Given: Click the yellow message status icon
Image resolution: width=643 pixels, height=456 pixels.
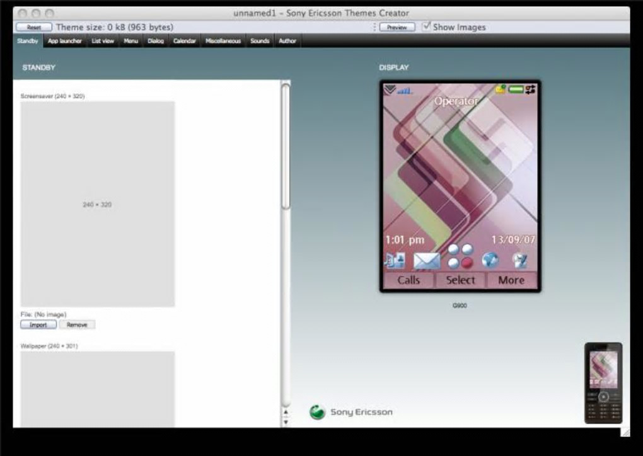Looking at the screenshot, I should pyautogui.click(x=501, y=89).
